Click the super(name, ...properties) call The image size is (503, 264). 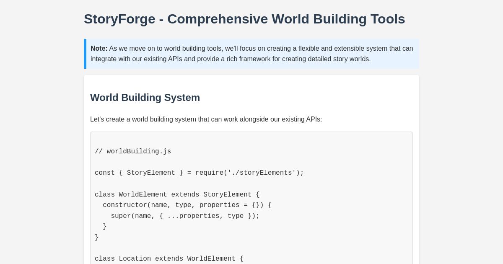pos(185,216)
